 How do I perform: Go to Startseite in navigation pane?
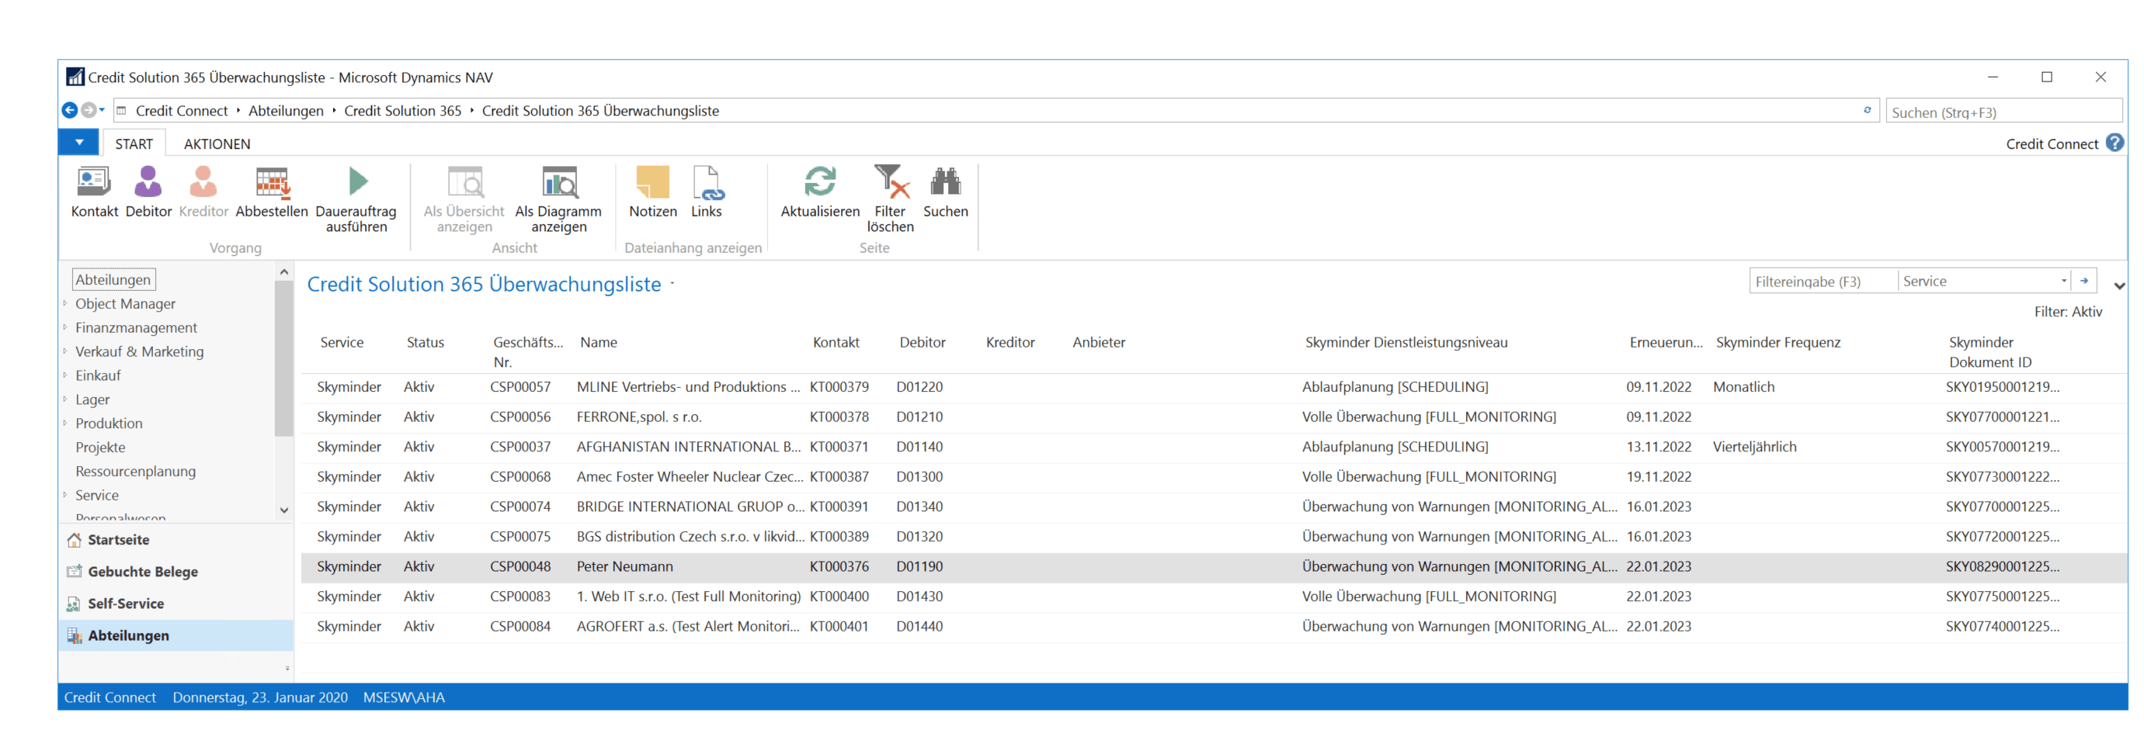click(118, 540)
